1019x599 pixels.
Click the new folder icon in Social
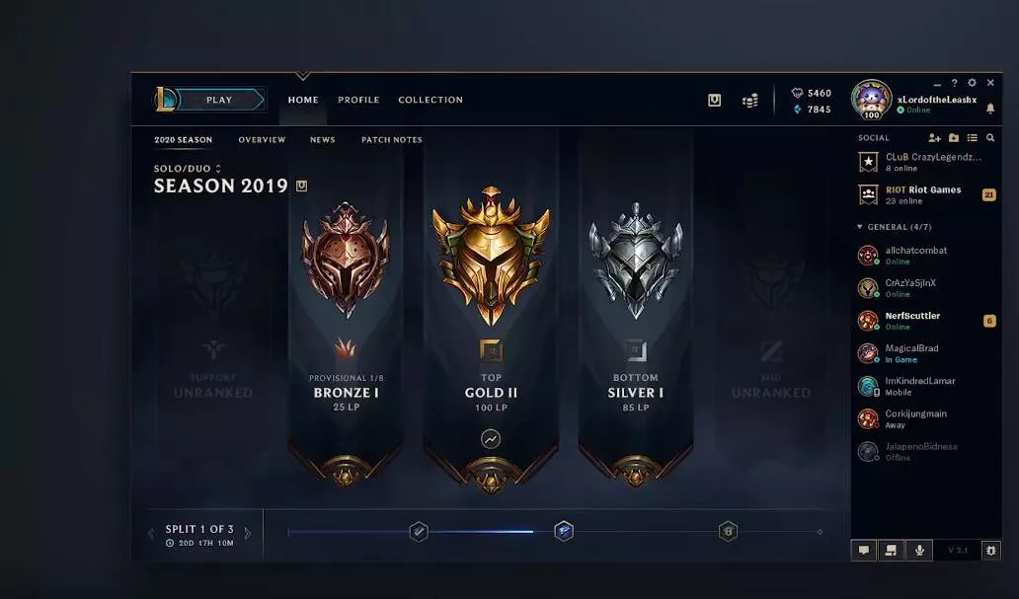tap(954, 138)
